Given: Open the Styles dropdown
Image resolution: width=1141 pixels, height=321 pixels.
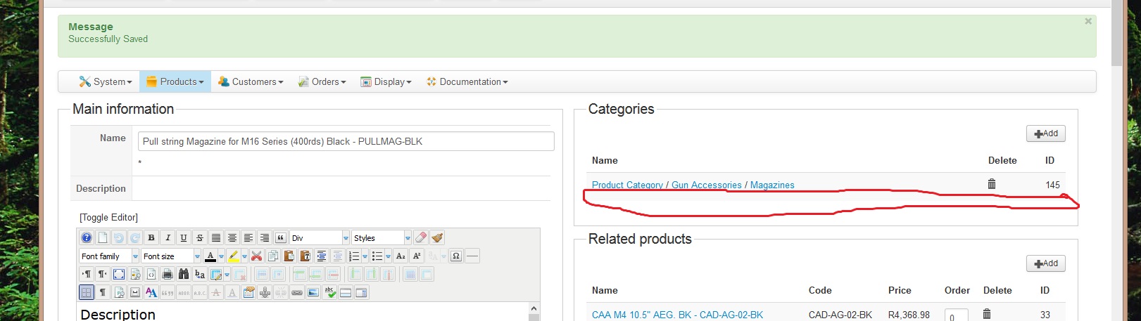Looking at the screenshot, I should click(x=382, y=238).
